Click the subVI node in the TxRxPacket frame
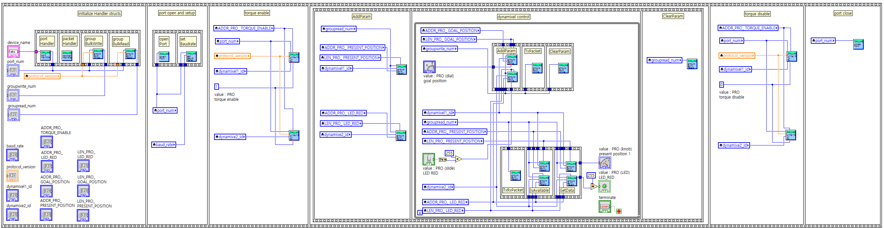 click(515, 175)
